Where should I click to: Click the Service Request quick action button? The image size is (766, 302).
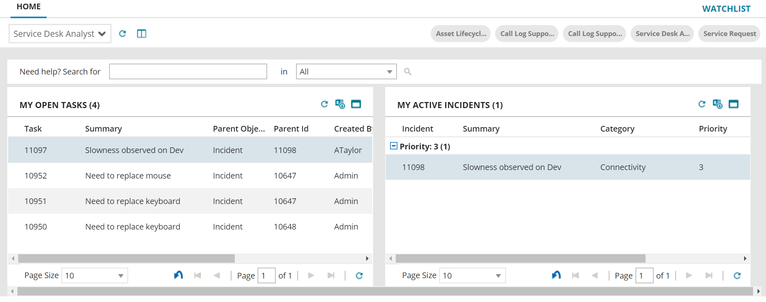tap(729, 34)
